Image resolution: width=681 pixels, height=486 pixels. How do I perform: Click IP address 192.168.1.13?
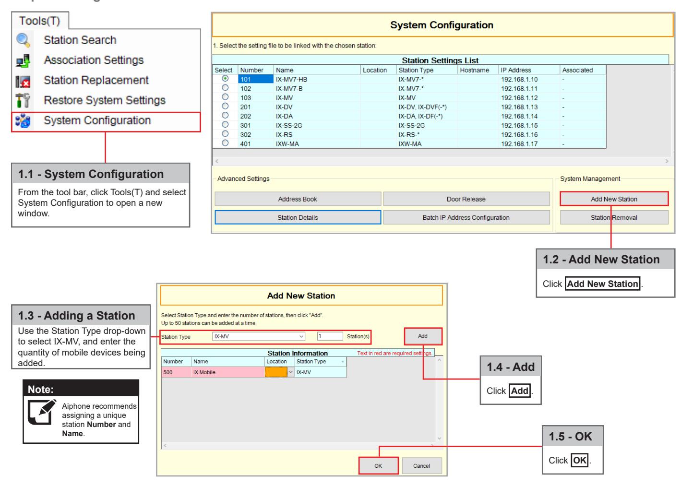[x=529, y=107]
